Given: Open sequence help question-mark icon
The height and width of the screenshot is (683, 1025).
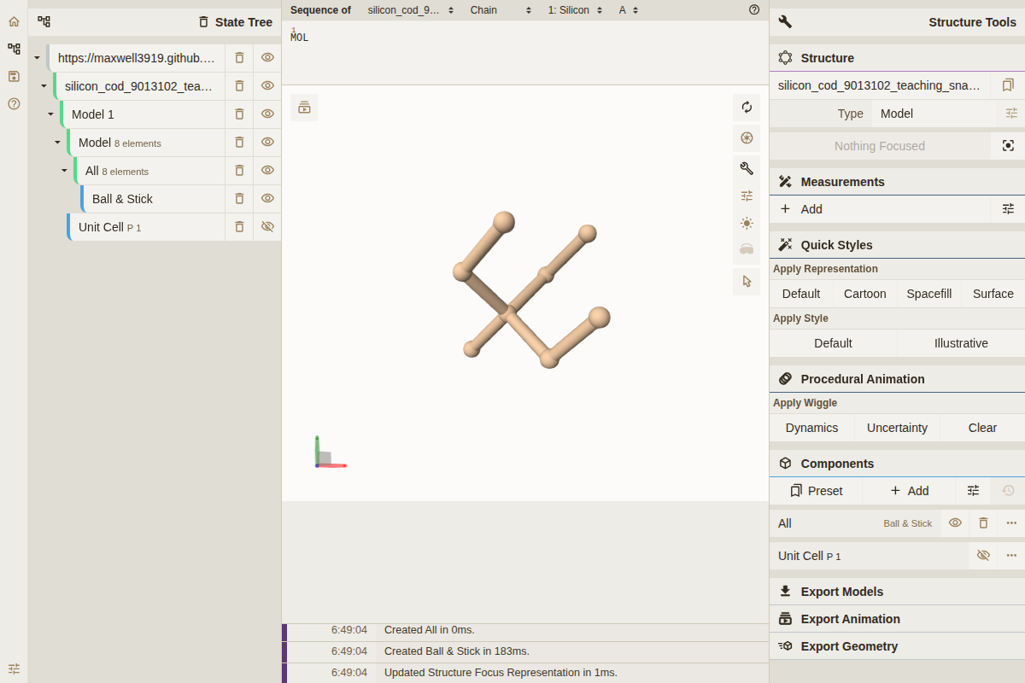Looking at the screenshot, I should click(x=754, y=10).
